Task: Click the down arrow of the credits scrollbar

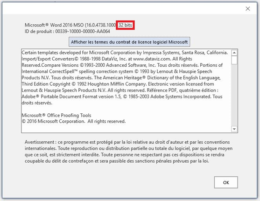Action: [234, 129]
